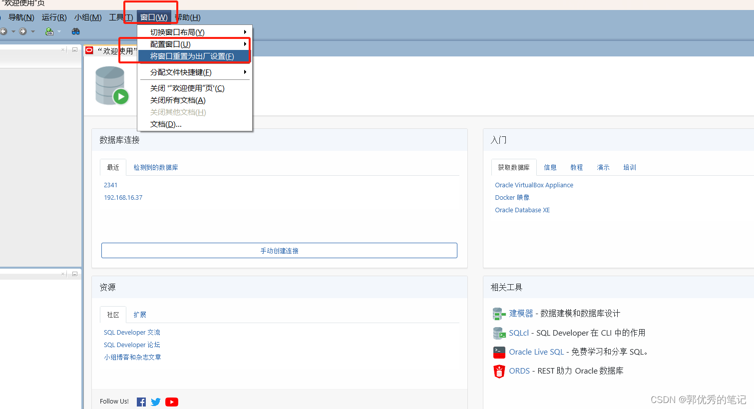The image size is (754, 409).
Task: Click the Data Modeler icon under 相关工具
Action: coord(499,314)
